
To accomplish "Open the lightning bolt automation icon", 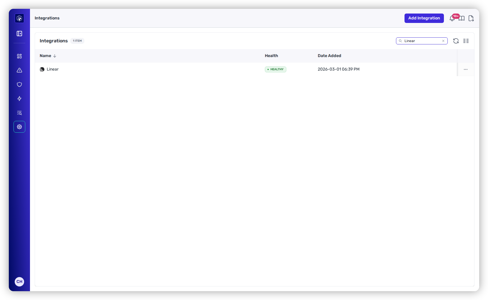I will pyautogui.click(x=19, y=99).
